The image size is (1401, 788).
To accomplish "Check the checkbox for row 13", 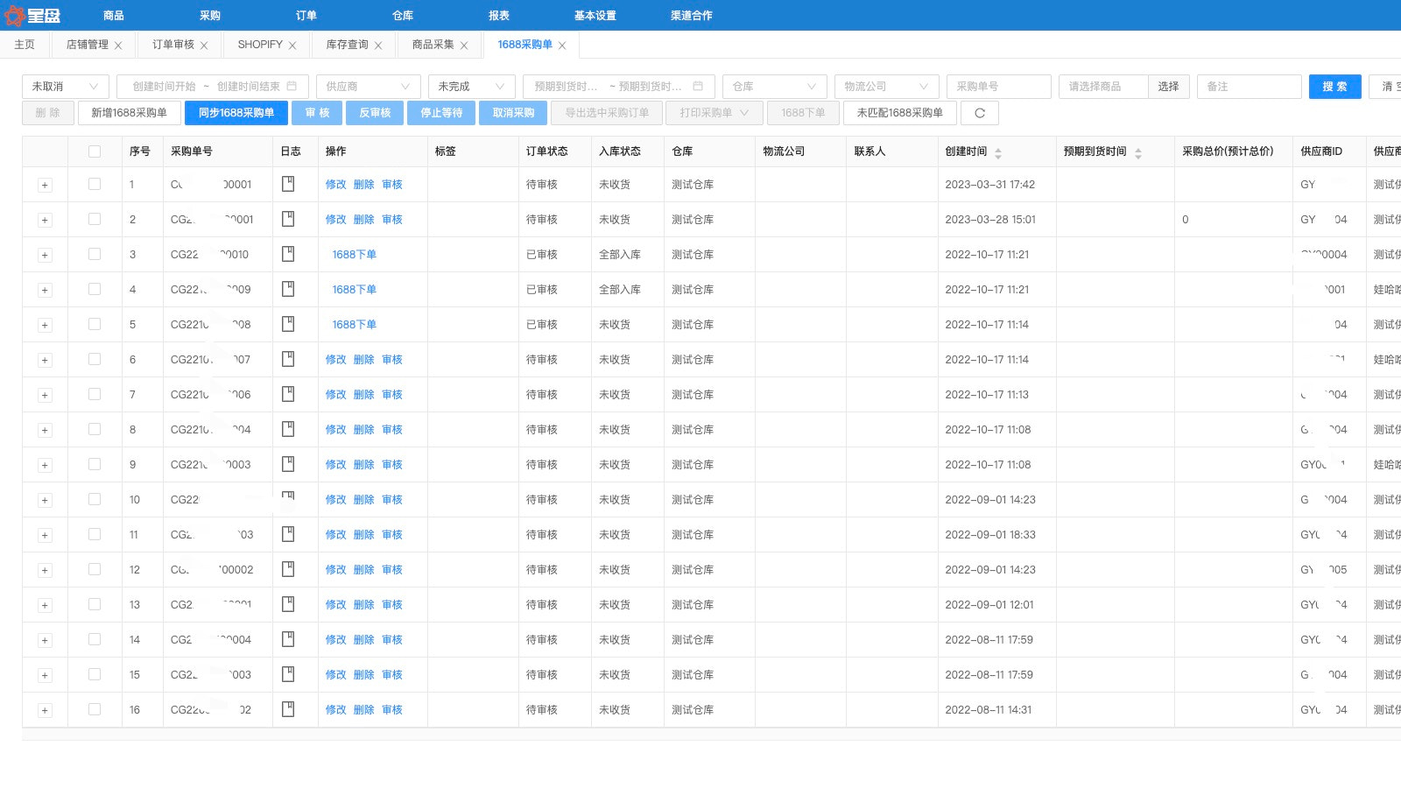I will tap(95, 604).
